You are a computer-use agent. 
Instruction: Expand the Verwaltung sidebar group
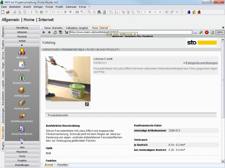tap(22, 28)
